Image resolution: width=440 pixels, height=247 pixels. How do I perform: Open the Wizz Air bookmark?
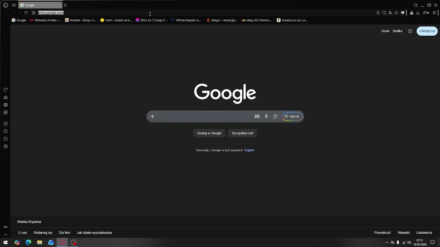pos(152,20)
